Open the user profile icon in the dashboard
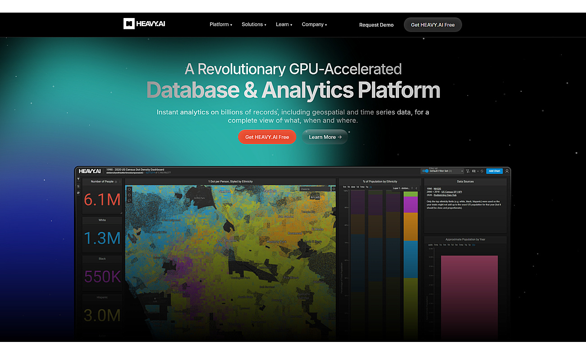Image resolution: width=586 pixels, height=355 pixels. click(x=507, y=171)
